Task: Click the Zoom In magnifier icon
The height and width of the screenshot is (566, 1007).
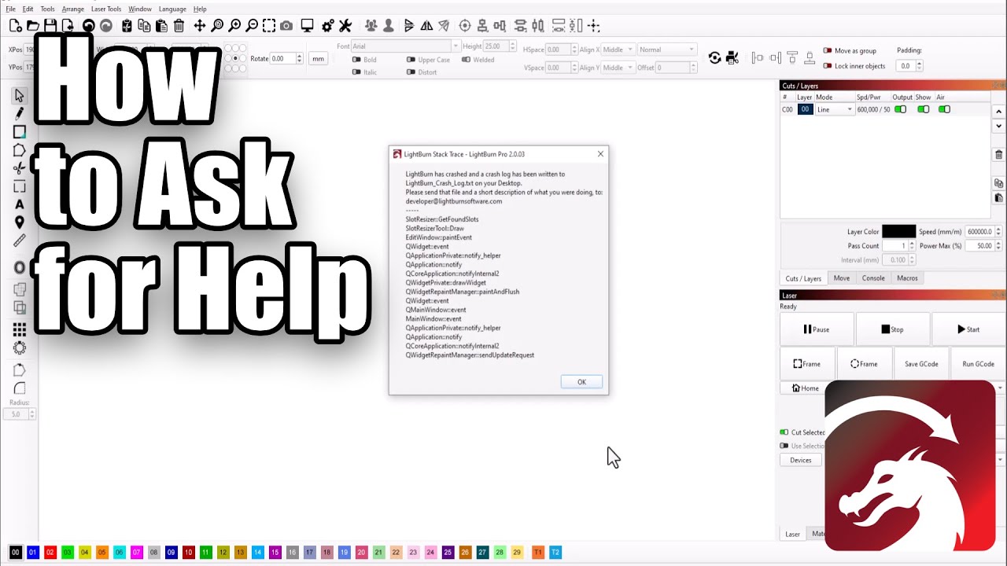Action: (x=234, y=26)
